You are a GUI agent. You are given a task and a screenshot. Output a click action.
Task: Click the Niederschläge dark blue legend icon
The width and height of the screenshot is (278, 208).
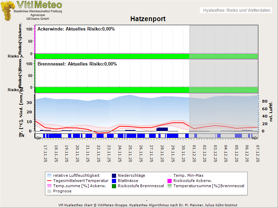pyautogui.click(x=114, y=175)
